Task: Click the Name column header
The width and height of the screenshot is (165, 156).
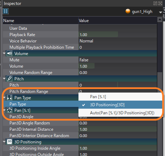Action: pyautogui.click(x=41, y=21)
